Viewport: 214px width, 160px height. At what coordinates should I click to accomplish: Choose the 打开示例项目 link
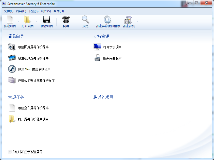coord(113,47)
